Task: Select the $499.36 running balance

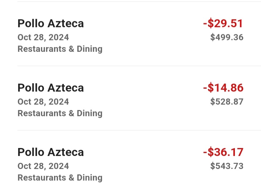Action: point(227,37)
